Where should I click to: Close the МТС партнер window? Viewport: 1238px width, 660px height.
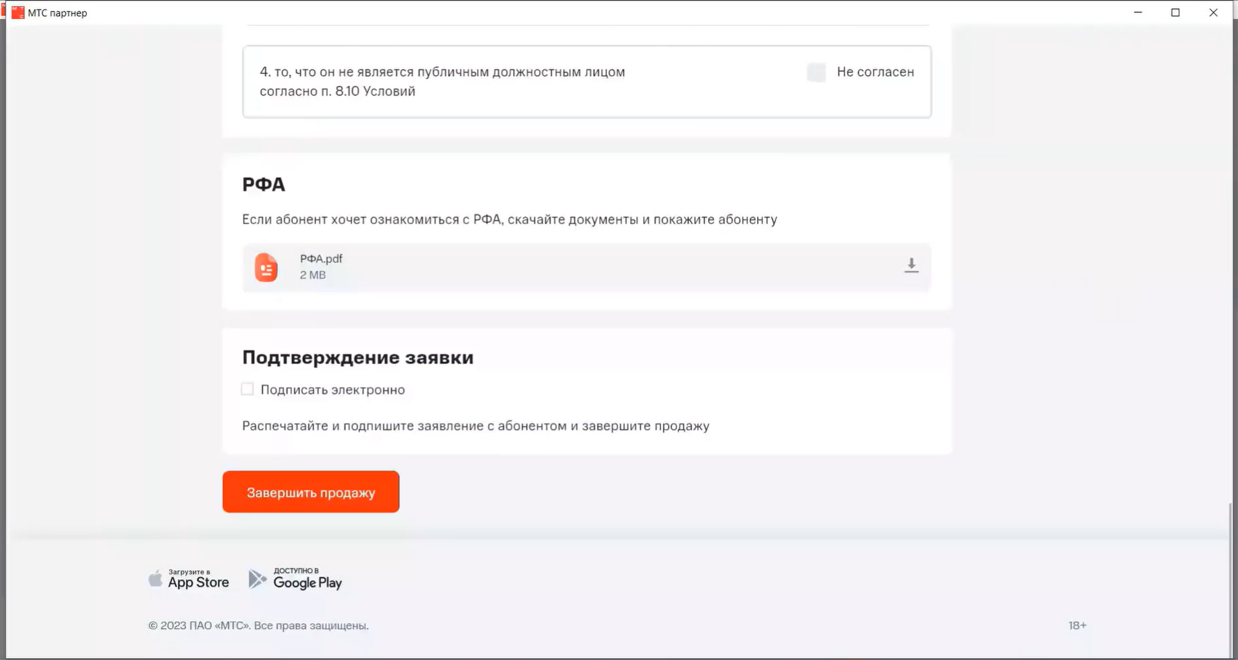tap(1214, 13)
